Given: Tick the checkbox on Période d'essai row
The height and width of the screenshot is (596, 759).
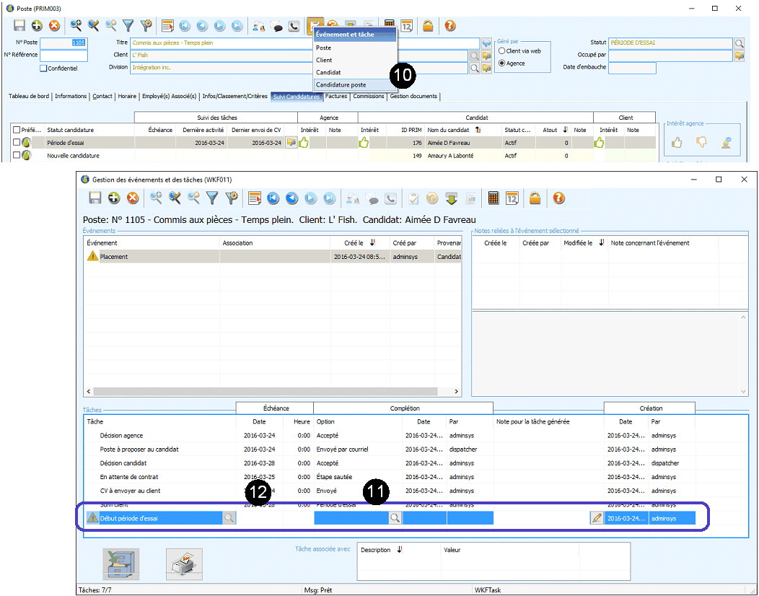Looking at the screenshot, I should click(16, 143).
